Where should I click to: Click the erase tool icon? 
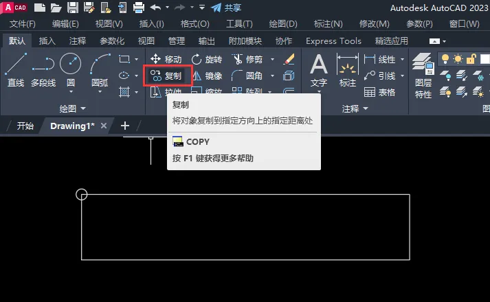[289, 59]
